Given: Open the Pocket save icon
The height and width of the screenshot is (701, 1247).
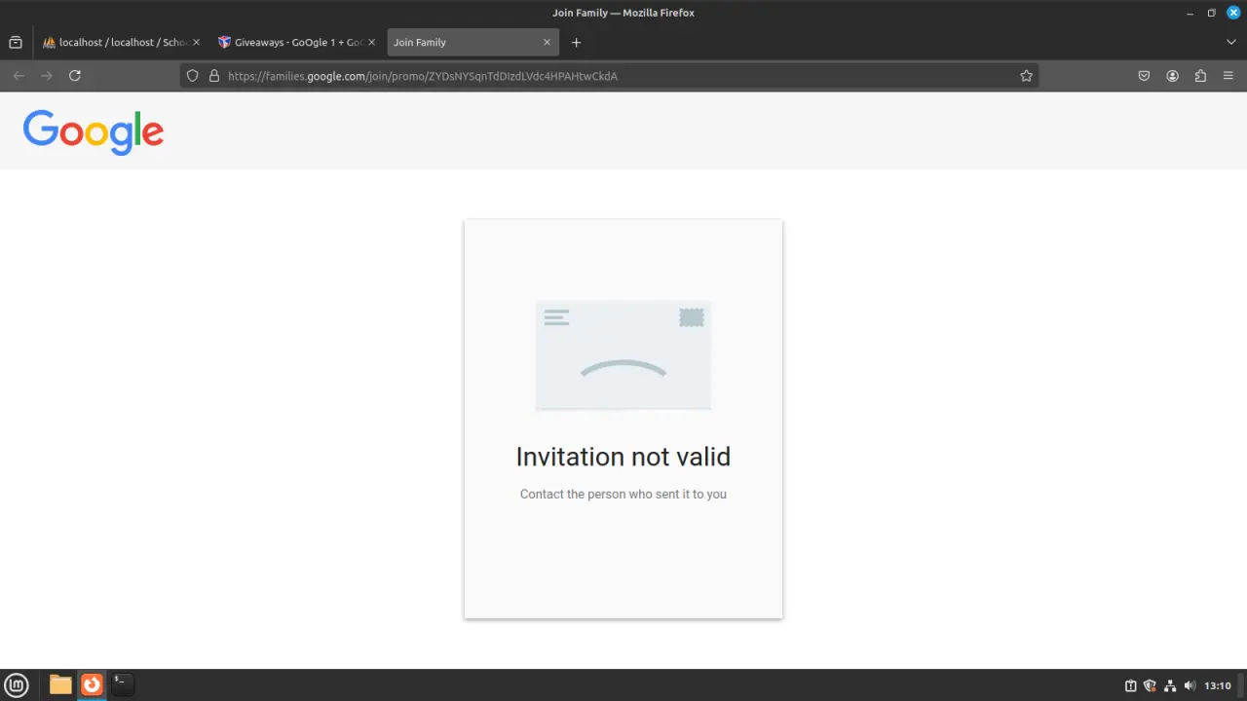Looking at the screenshot, I should coord(1144,76).
